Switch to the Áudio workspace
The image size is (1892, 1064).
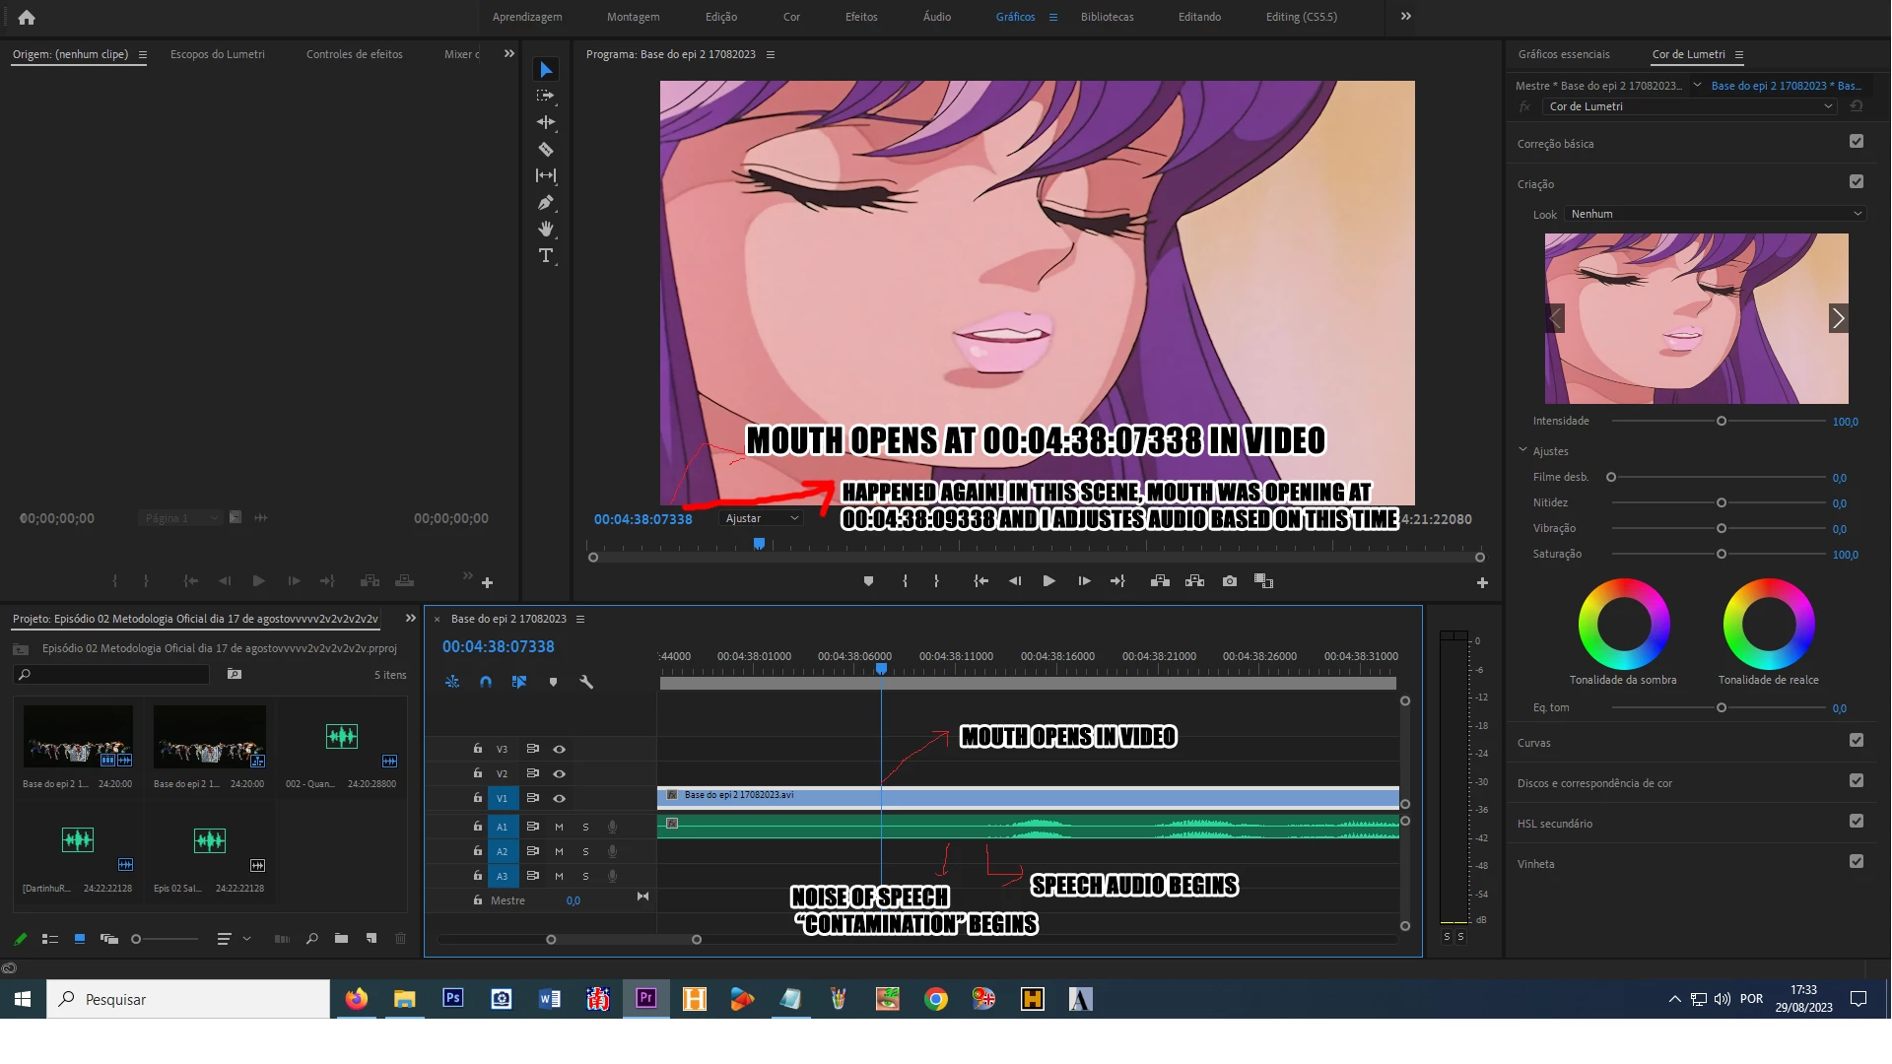coord(936,17)
